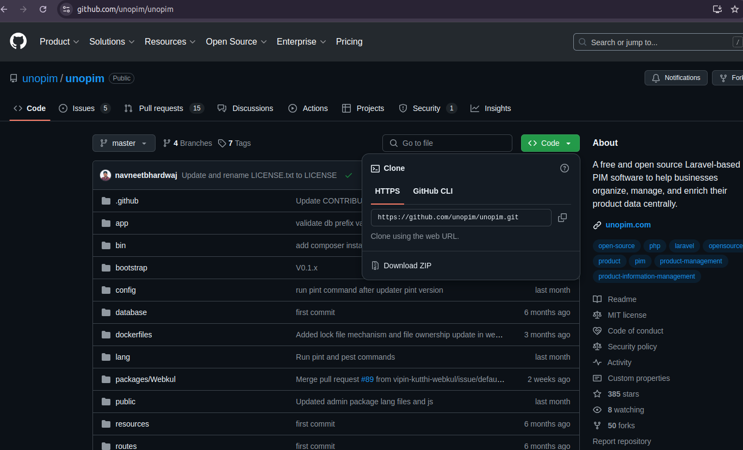Open the Actions tab
The image size is (743, 450).
(x=308, y=108)
